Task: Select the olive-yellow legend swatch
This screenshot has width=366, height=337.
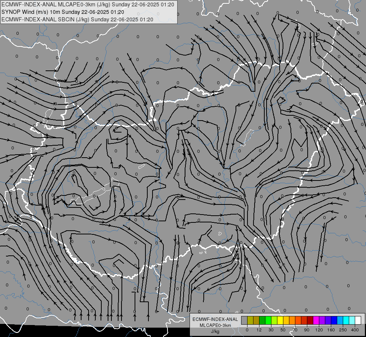Action: 250,320
